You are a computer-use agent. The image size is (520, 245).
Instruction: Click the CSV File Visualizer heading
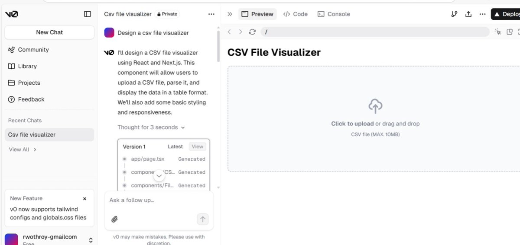274,53
